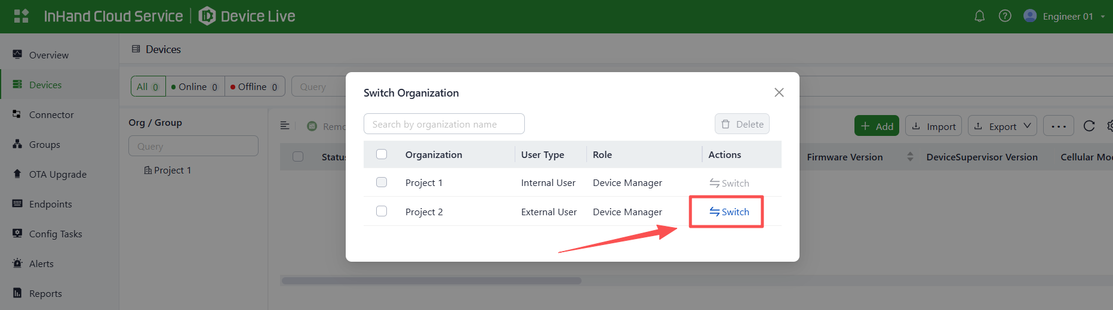Screen dimensions: 1113x310
Task: Check the Project 1 row checkbox
Action: click(x=382, y=182)
